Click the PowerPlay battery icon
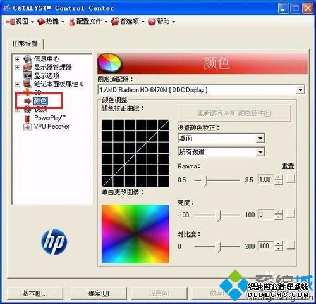This screenshot has height=304, width=316. pyautogui.click(x=27, y=118)
